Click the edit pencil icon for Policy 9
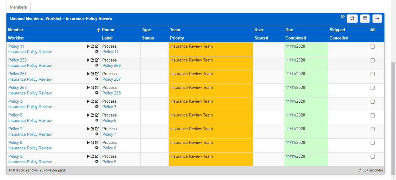The width and height of the screenshot is (396, 180). pos(97,156)
